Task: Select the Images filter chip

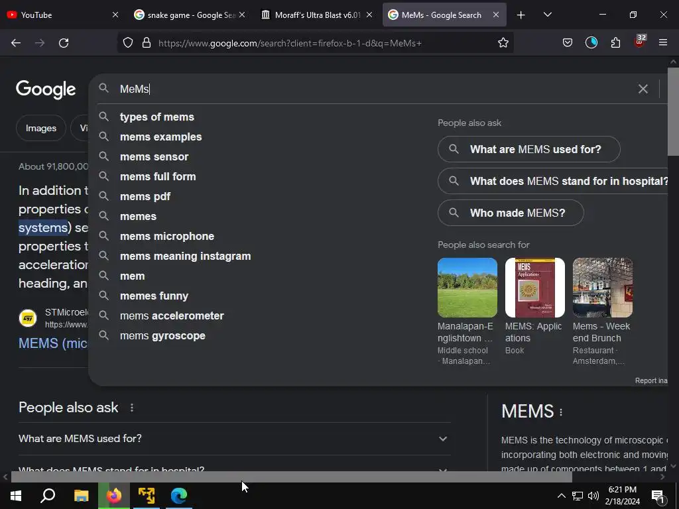Action: [40, 128]
